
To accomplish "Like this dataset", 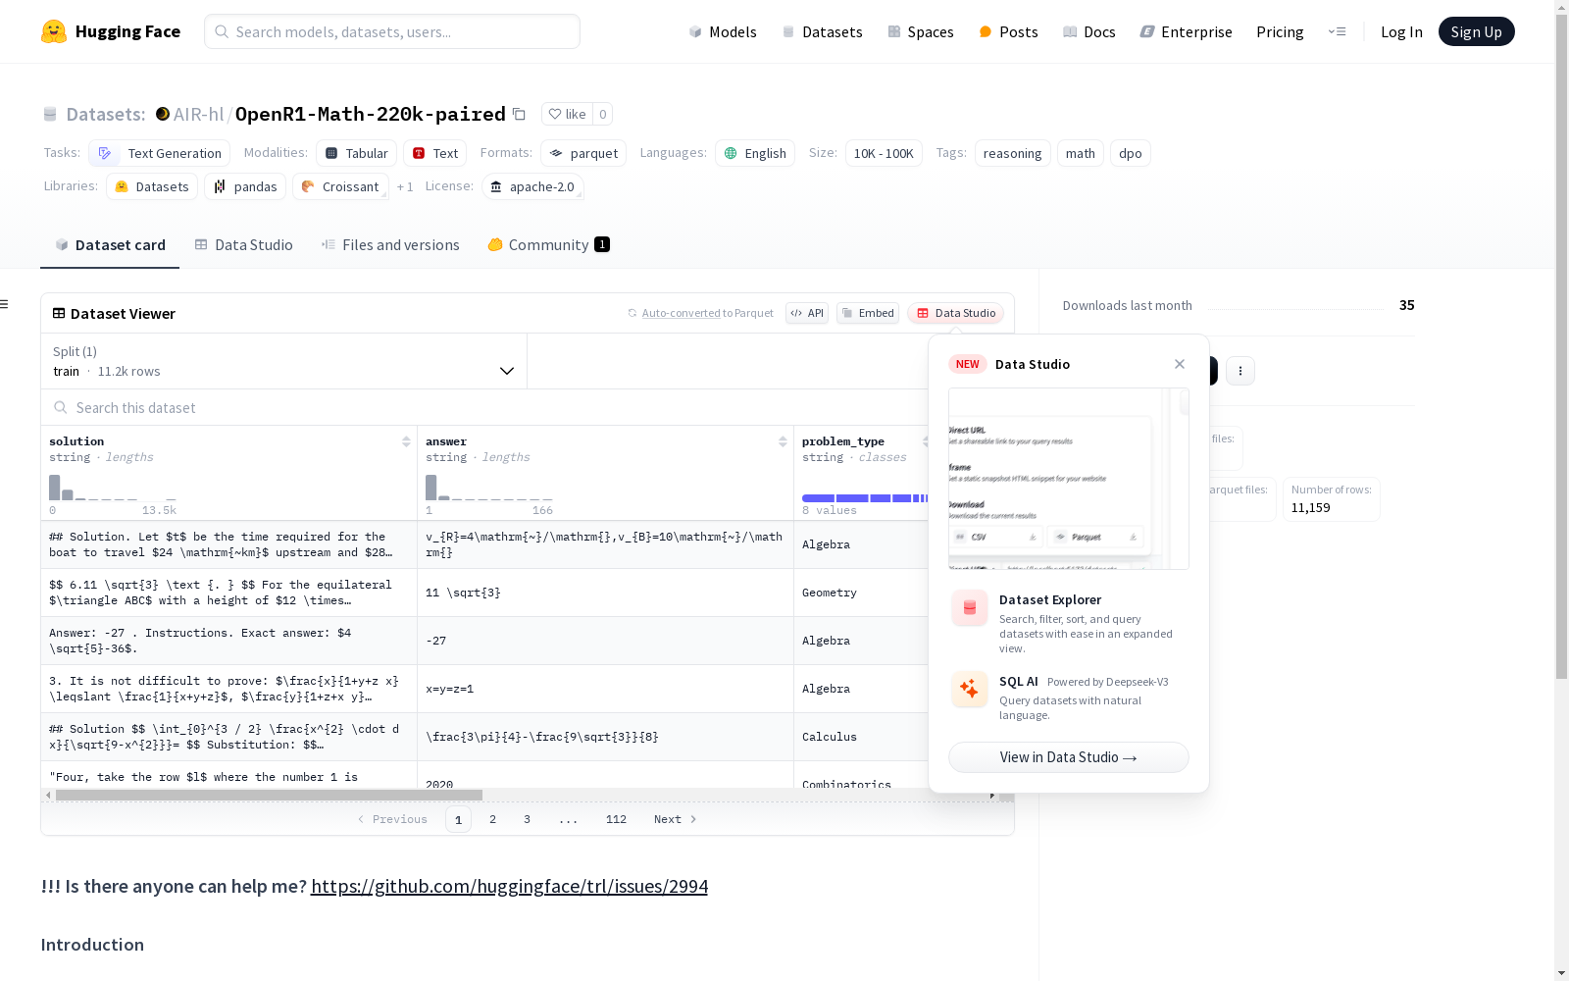I will pyautogui.click(x=567, y=114).
